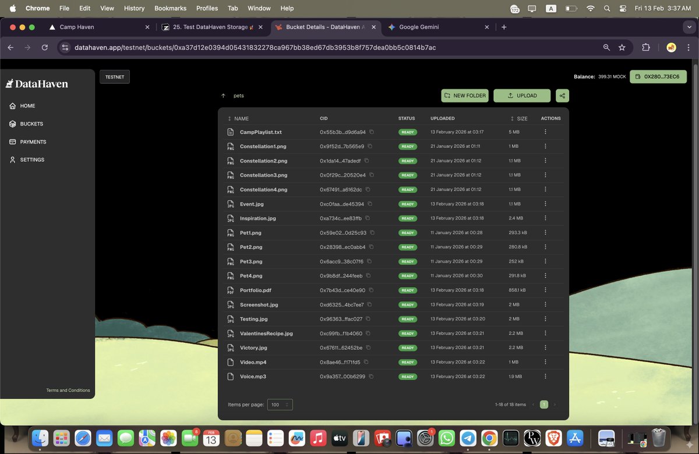Open Payments in the DataHaven sidebar
The height and width of the screenshot is (454, 699).
[x=28, y=142]
